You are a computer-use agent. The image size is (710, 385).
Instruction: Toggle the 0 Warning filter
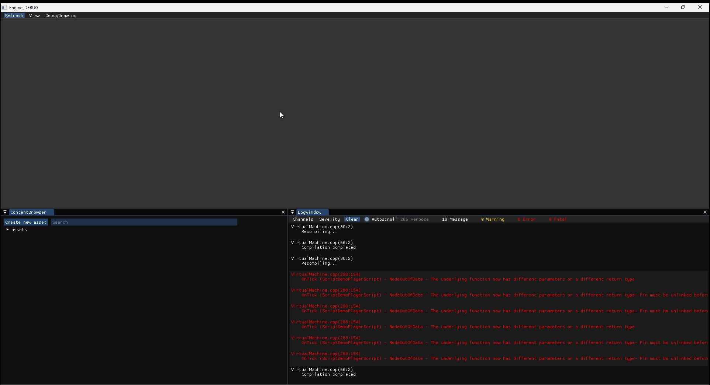[493, 219]
